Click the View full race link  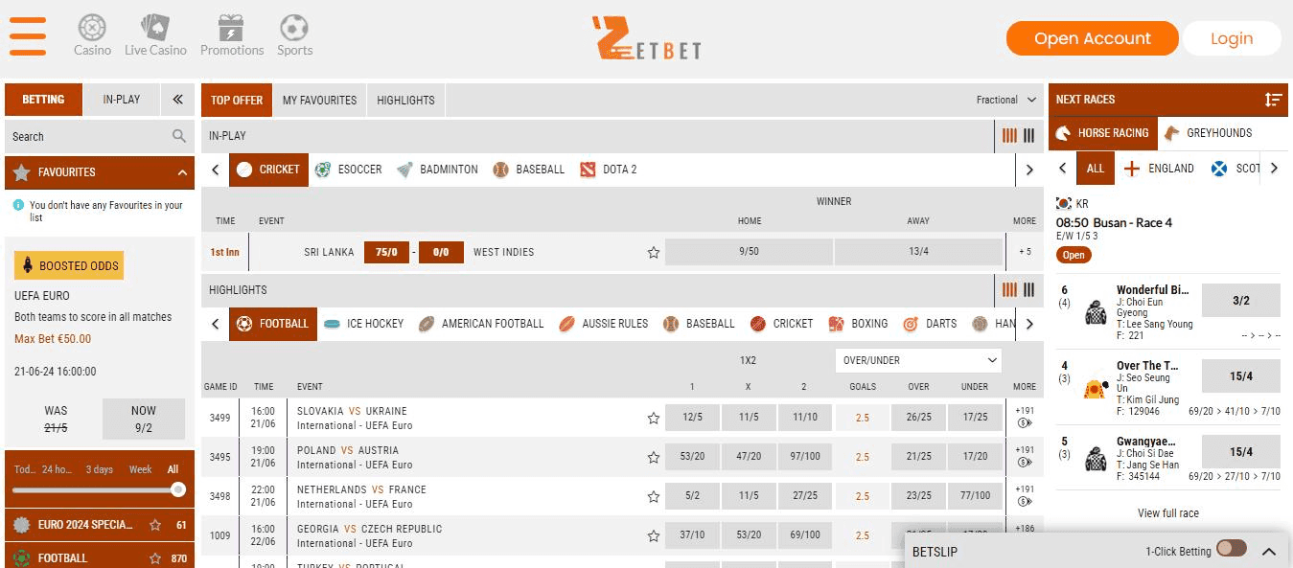click(1168, 513)
